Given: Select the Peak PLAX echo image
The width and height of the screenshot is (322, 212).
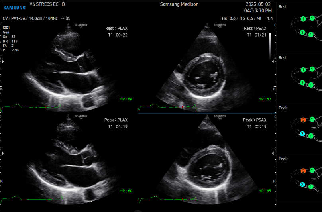Looking at the screenshot, I should coord(69,159).
